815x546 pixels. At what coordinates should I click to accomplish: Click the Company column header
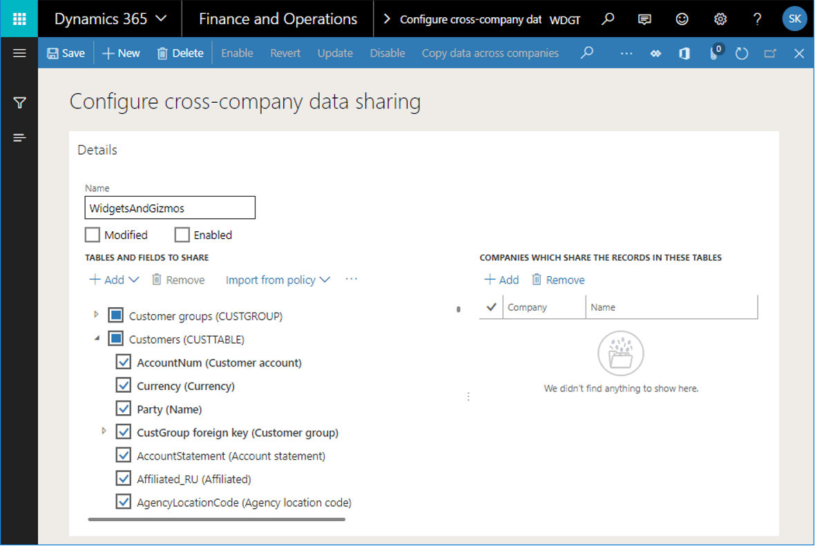point(544,307)
